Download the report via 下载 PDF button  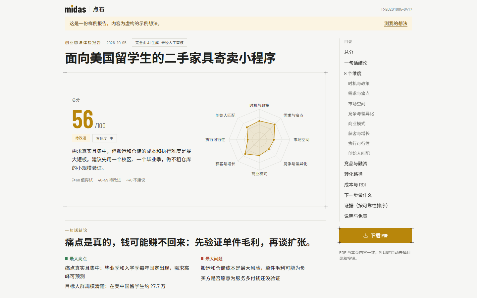(376, 235)
